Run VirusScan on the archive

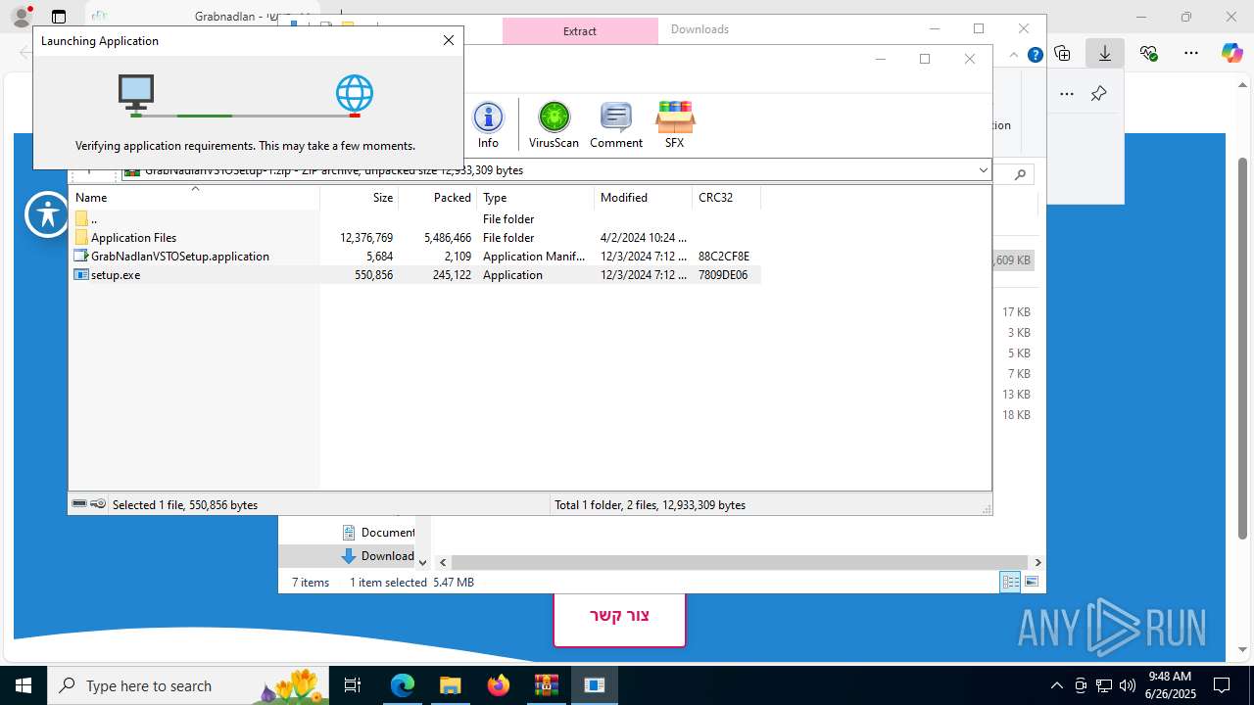click(x=554, y=124)
